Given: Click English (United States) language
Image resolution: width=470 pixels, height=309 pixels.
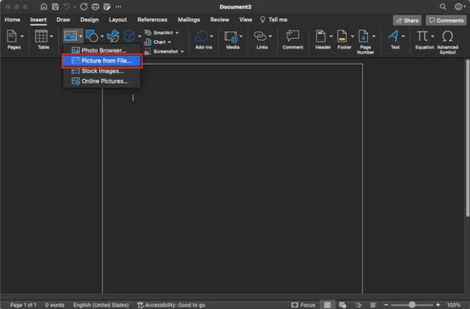Looking at the screenshot, I should pyautogui.click(x=101, y=305).
